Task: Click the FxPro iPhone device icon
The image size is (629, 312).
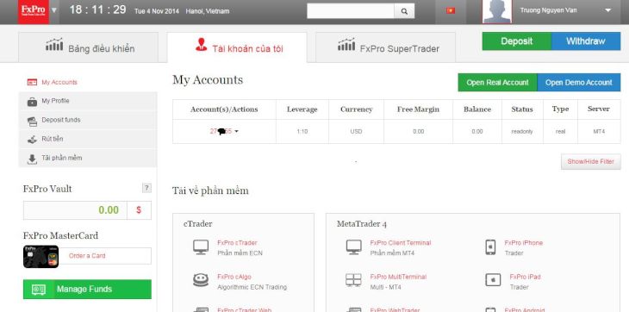Action: click(490, 247)
